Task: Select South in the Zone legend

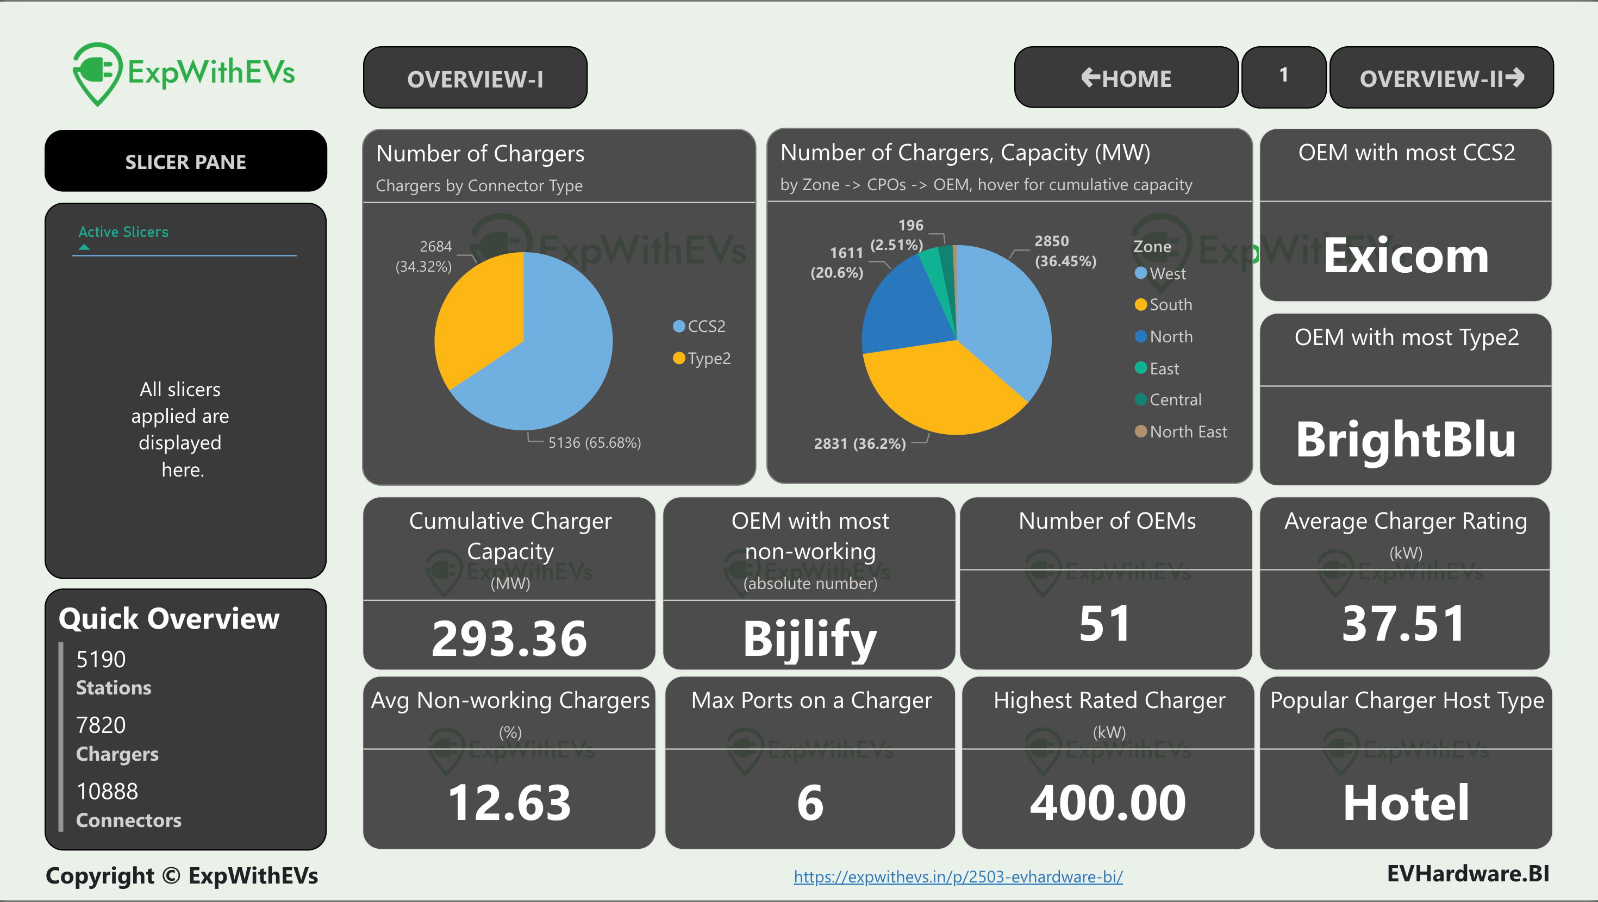Action: (x=1163, y=304)
